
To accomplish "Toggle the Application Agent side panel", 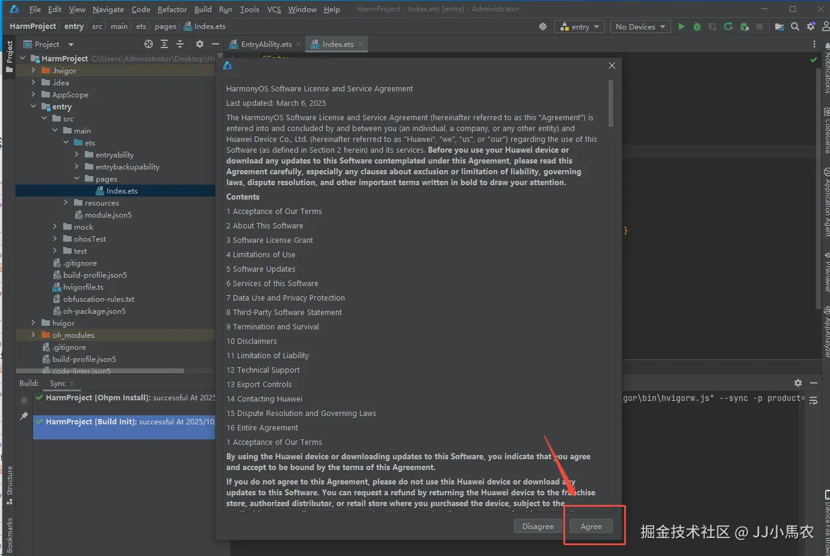I will (827, 203).
